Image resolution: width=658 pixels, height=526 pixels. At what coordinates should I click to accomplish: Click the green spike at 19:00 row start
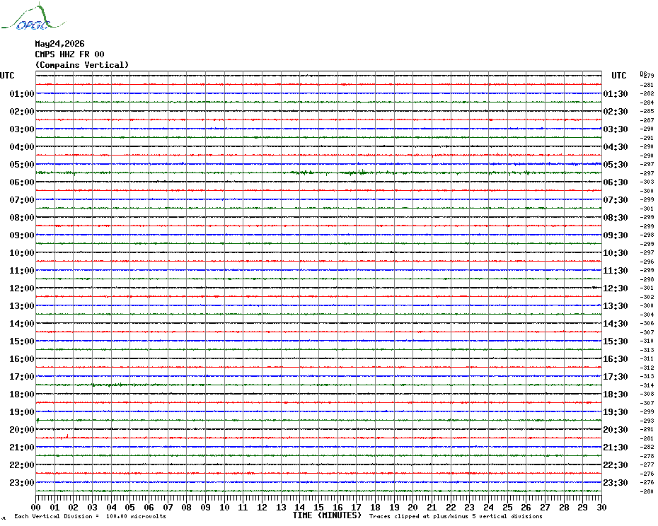coord(37,420)
